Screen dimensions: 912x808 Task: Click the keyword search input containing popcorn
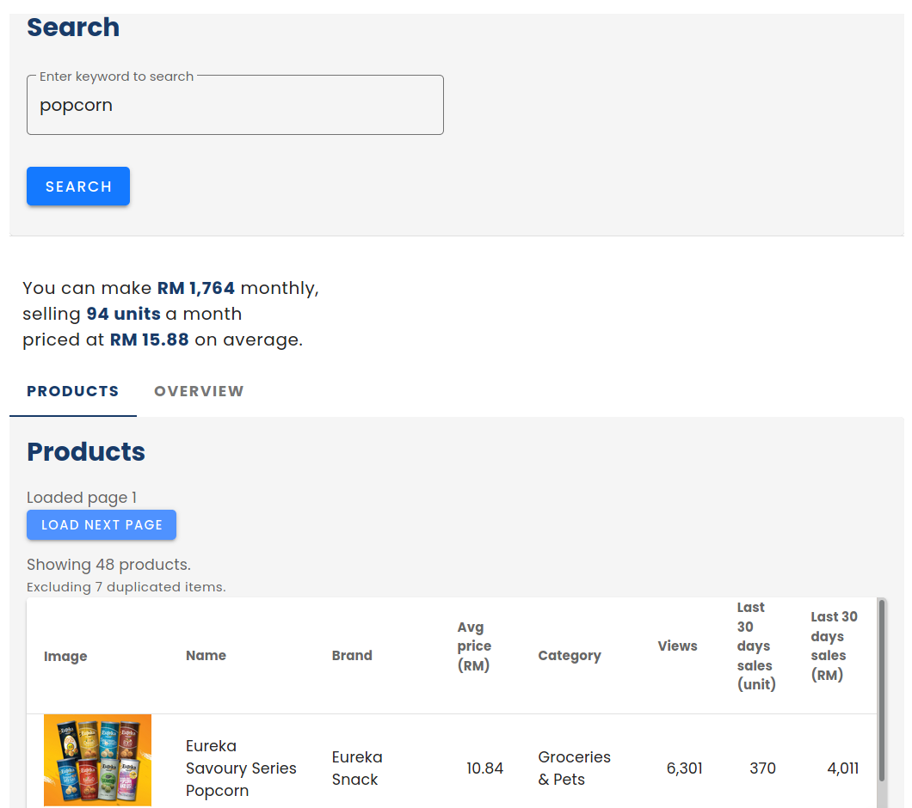[x=235, y=105]
